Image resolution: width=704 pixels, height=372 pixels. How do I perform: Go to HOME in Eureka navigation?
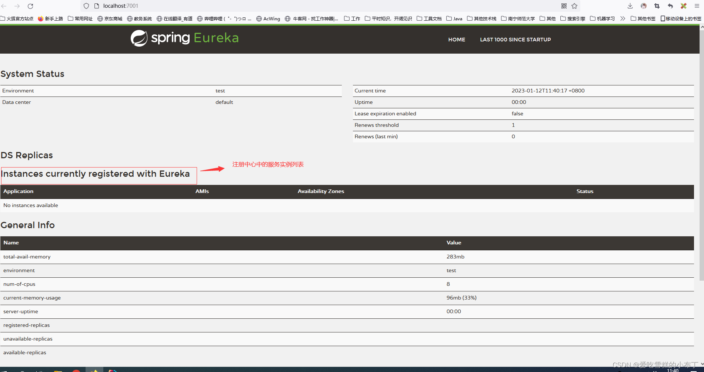pos(457,40)
